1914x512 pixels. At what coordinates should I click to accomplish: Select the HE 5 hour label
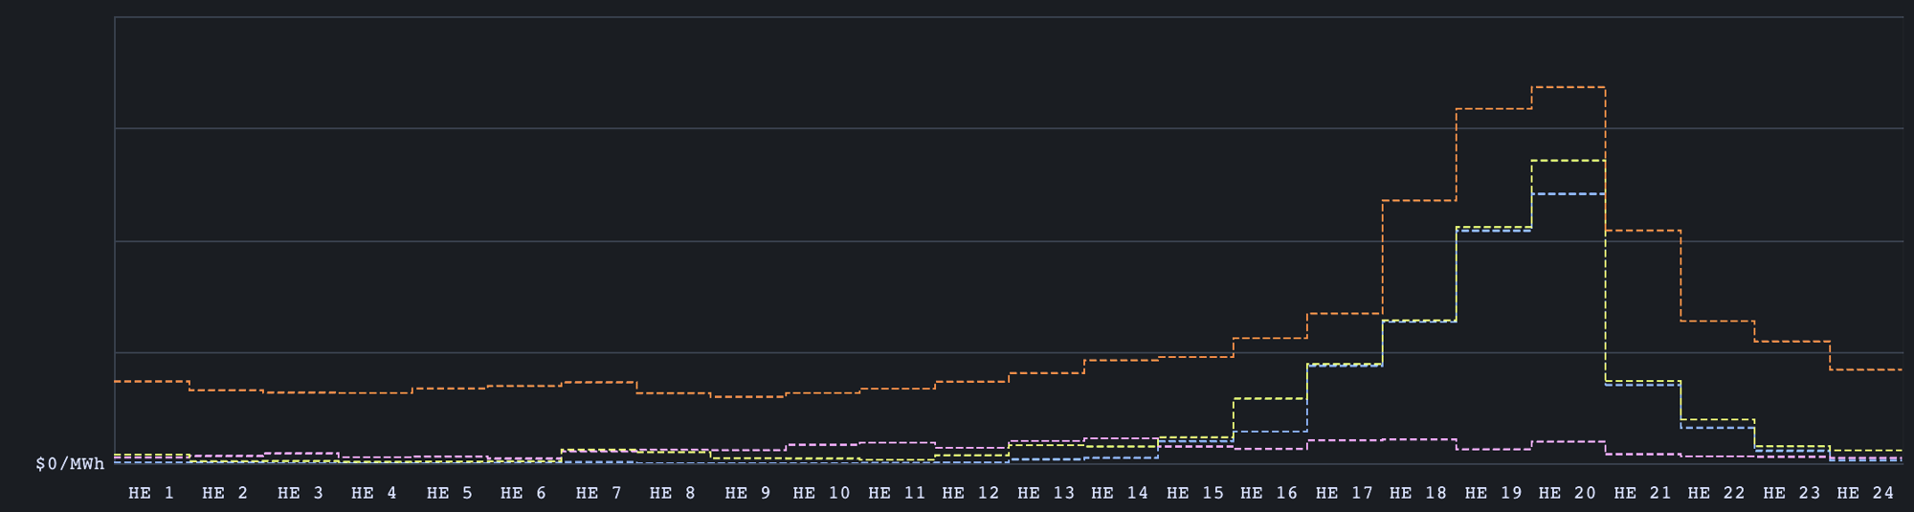pos(450,493)
